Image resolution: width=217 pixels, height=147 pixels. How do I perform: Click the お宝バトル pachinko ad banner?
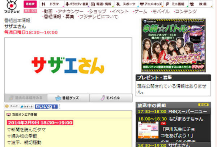click(x=174, y=45)
